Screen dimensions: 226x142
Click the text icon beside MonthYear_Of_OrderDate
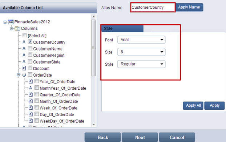(x=31, y=88)
